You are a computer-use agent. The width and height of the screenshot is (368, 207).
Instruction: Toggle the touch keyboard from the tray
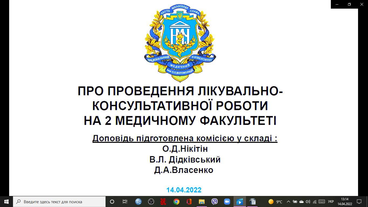click(322, 202)
